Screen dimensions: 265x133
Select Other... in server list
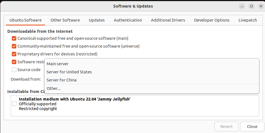[x=151, y=88]
